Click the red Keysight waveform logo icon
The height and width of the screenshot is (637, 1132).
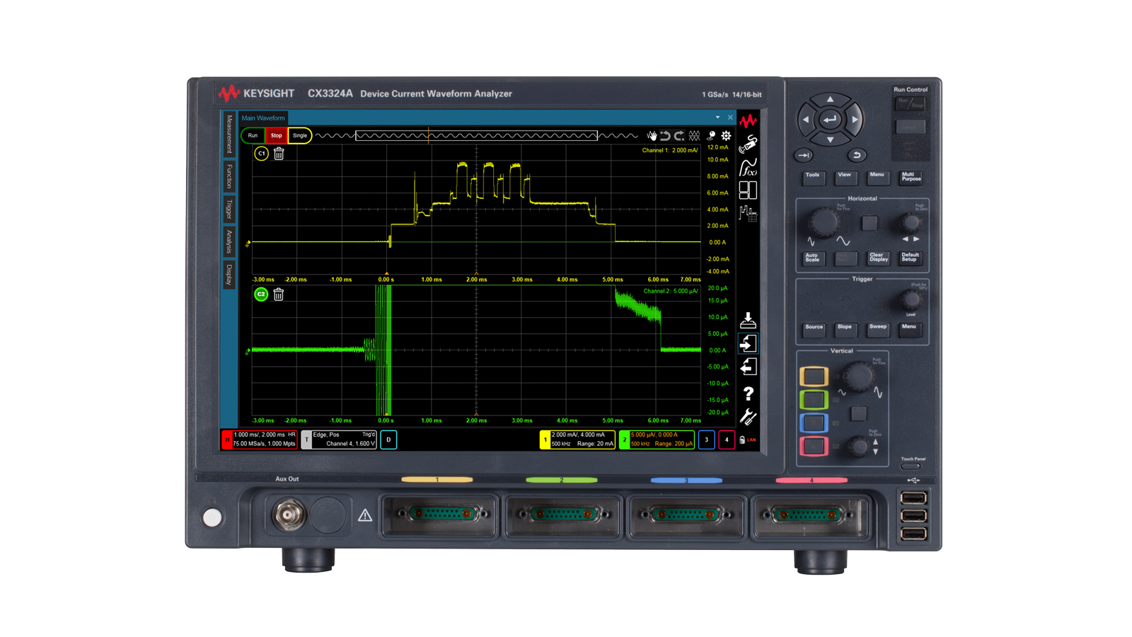pyautogui.click(x=748, y=121)
